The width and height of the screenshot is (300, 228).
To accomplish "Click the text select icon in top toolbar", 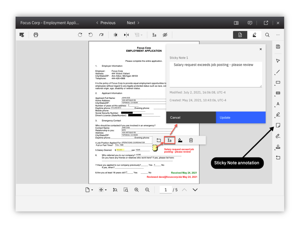I will point(154,35).
